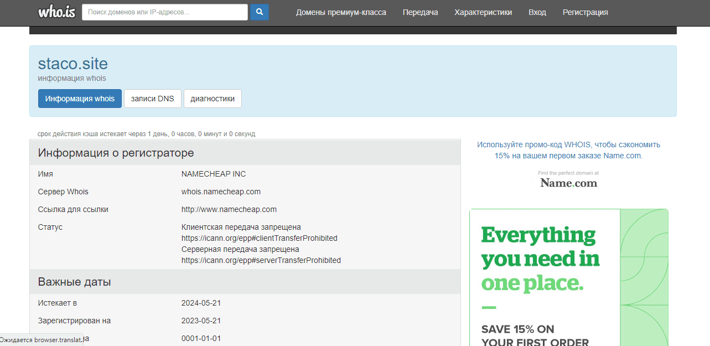This screenshot has height=346, width=710.
Task: Click the http://www.namecheap.com referral URL
Action: (229, 209)
